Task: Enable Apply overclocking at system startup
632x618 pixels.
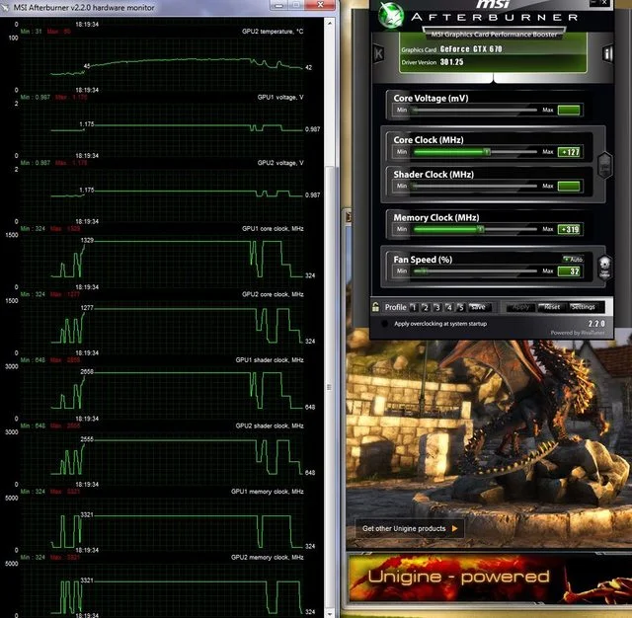Action: (384, 324)
